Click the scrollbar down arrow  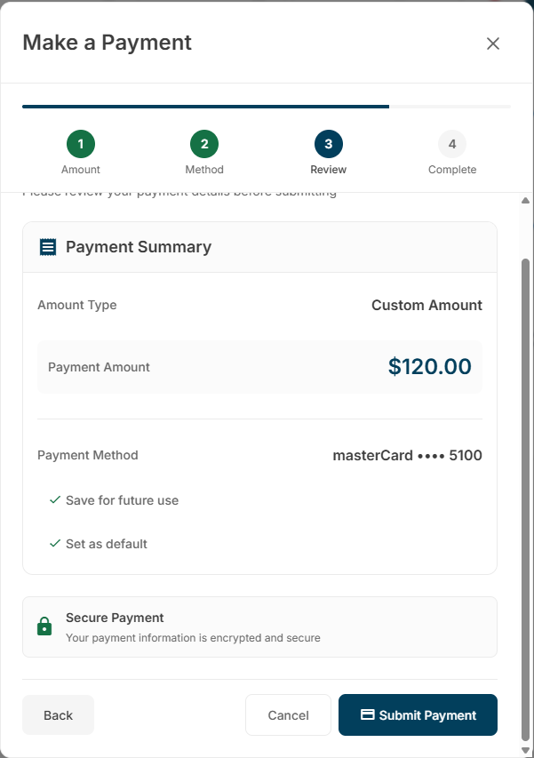tap(526, 750)
